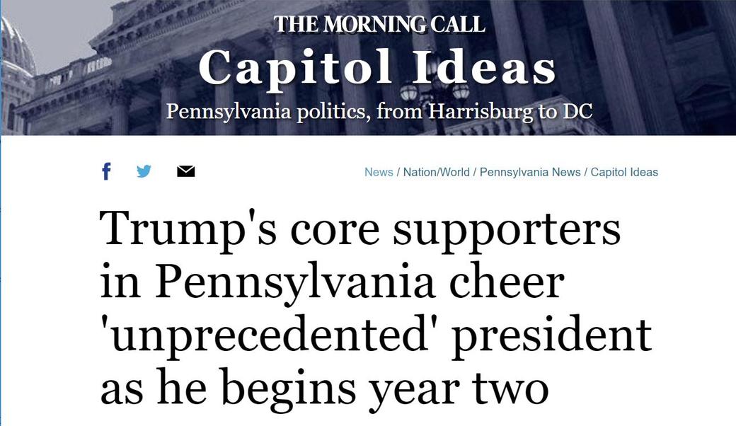Share the article on Twitter
Image resolution: width=736 pixels, height=426 pixels.
(144, 171)
